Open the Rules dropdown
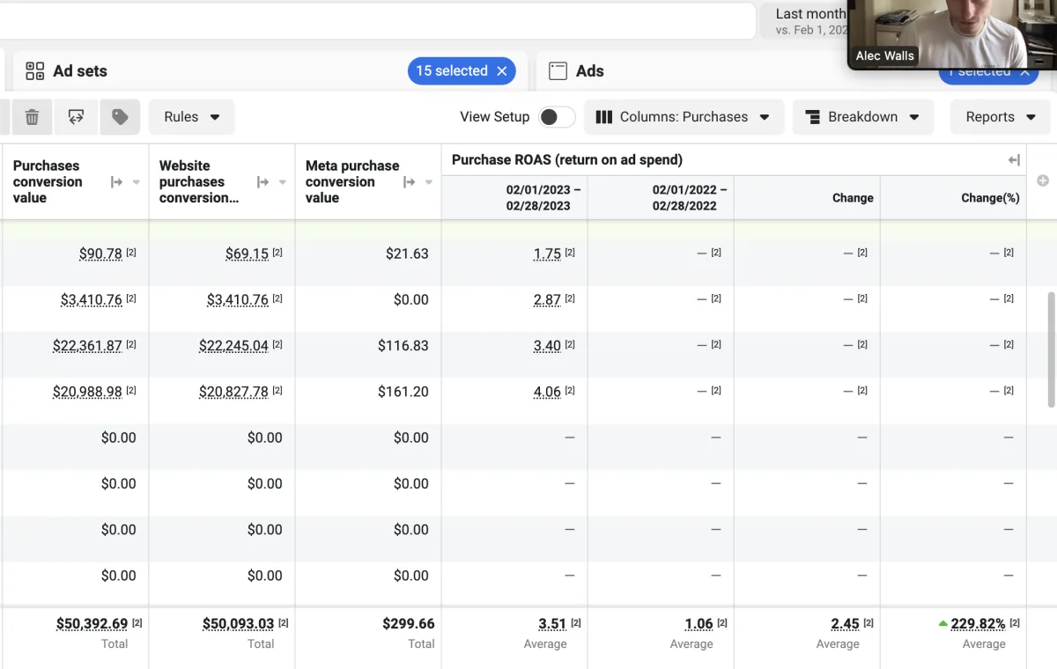This screenshot has width=1057, height=669. point(191,117)
